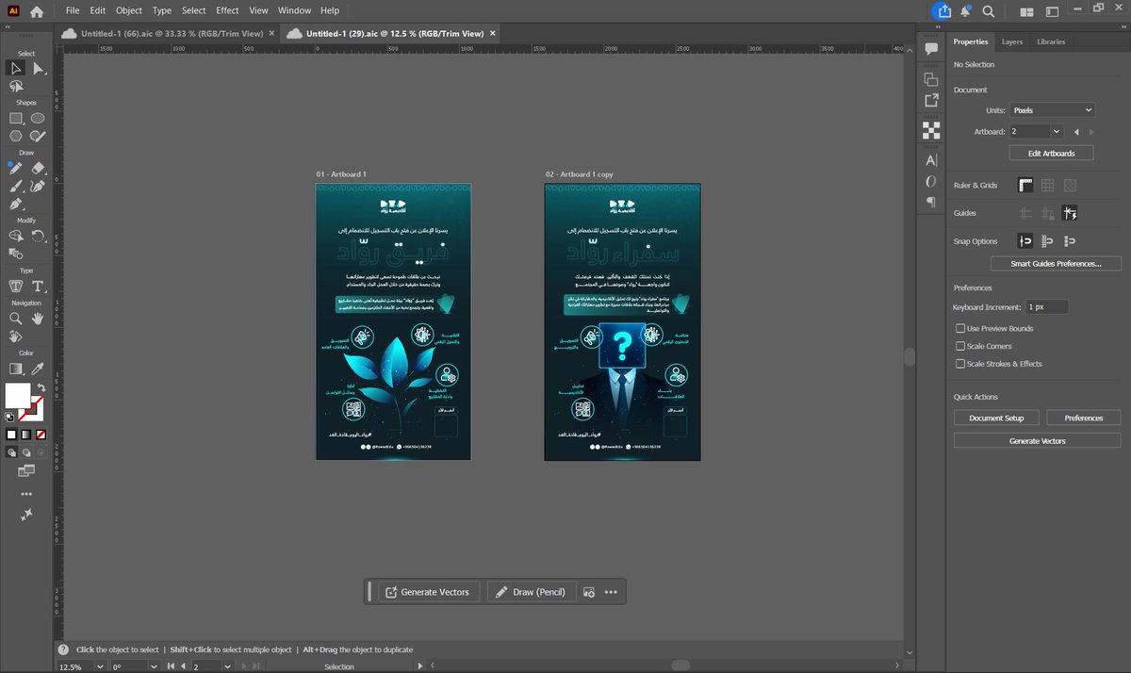Screen dimensions: 1131x673
Task: Enable Scale Corners checkbox
Action: (960, 346)
